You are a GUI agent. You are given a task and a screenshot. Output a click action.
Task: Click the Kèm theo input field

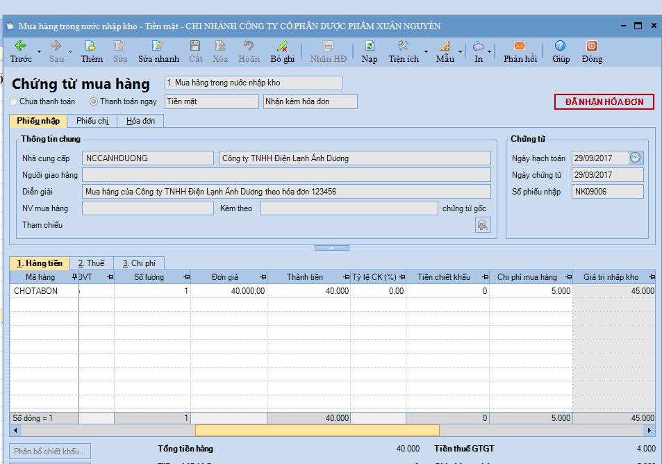(349, 208)
